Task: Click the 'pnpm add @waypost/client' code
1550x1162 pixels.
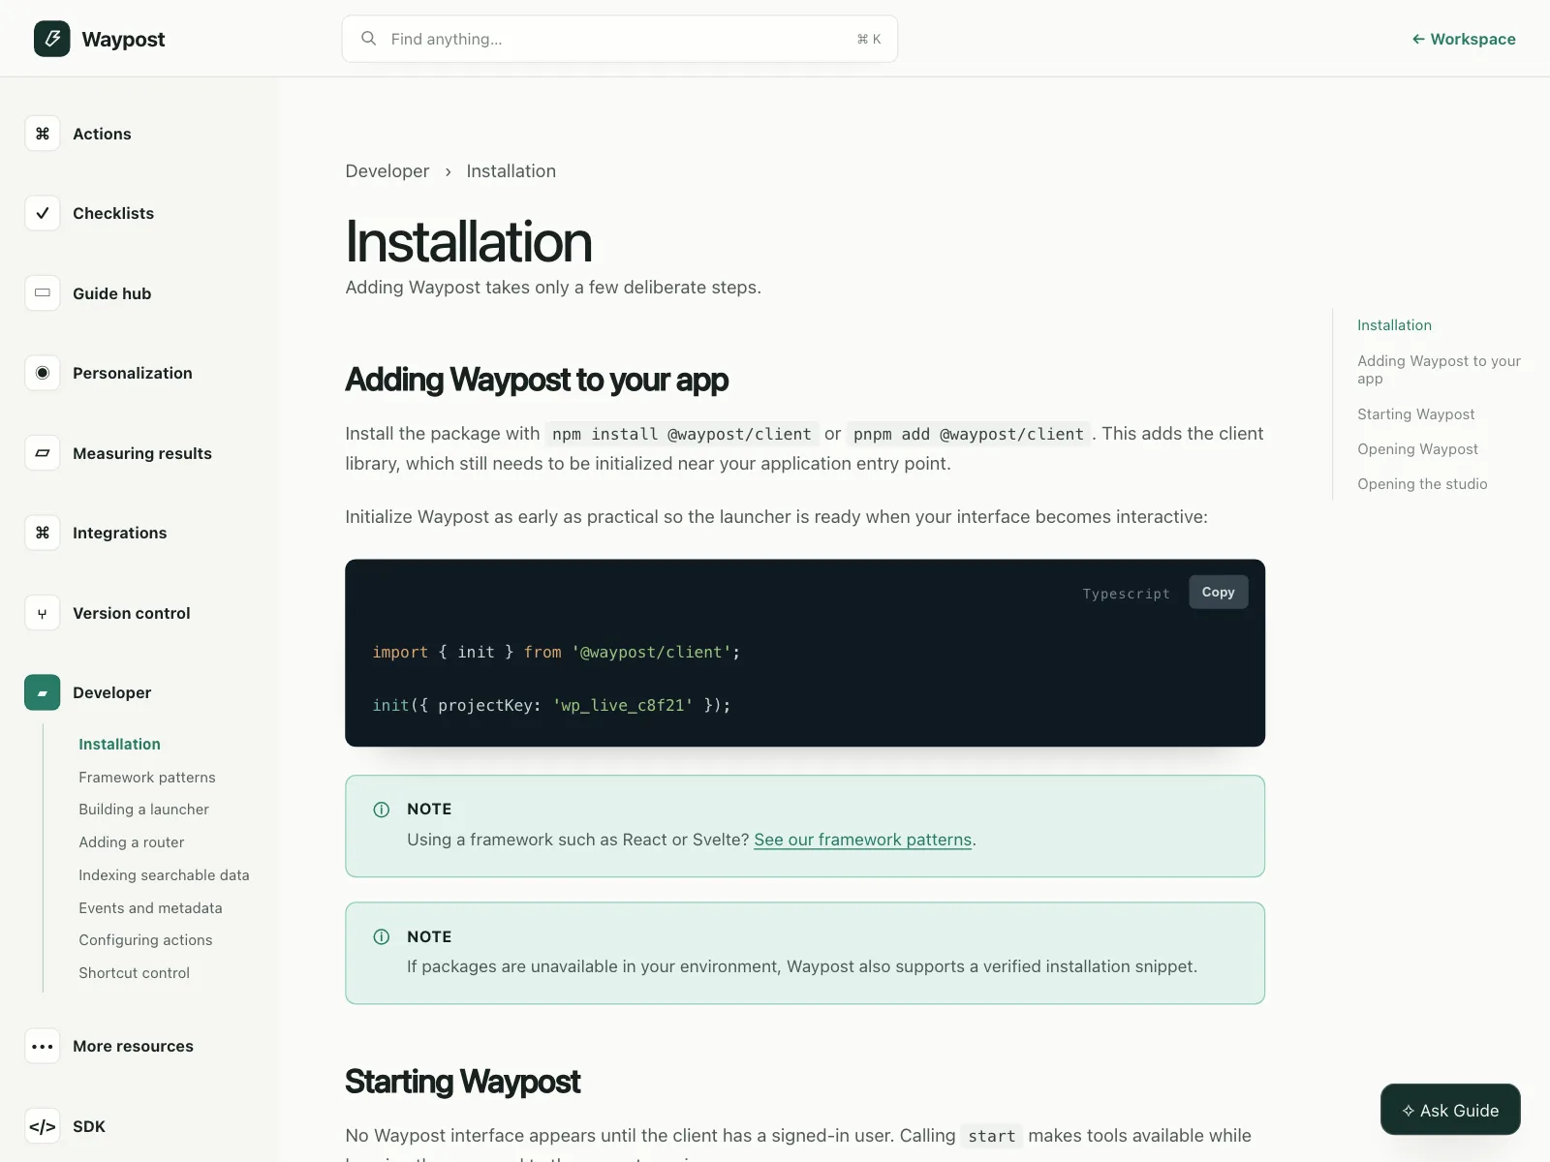Action: [x=969, y=434]
